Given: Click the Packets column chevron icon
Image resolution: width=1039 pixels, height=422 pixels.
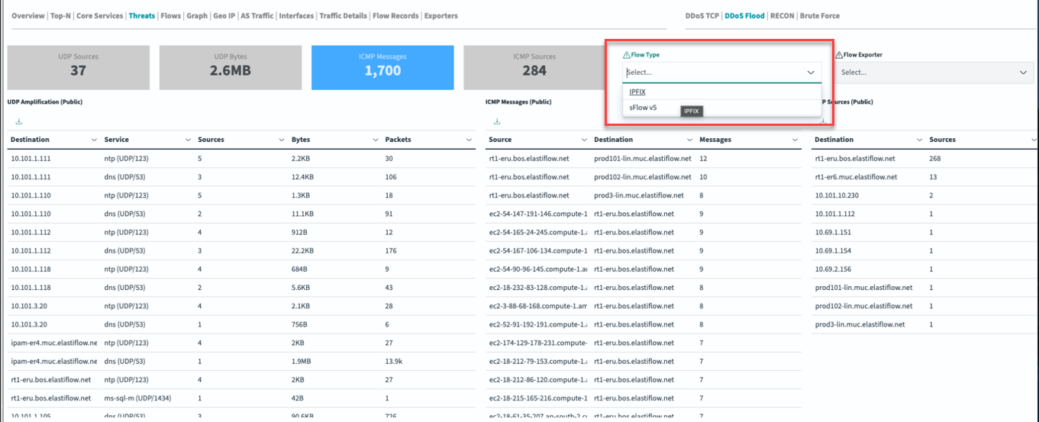Looking at the screenshot, I should (469, 140).
